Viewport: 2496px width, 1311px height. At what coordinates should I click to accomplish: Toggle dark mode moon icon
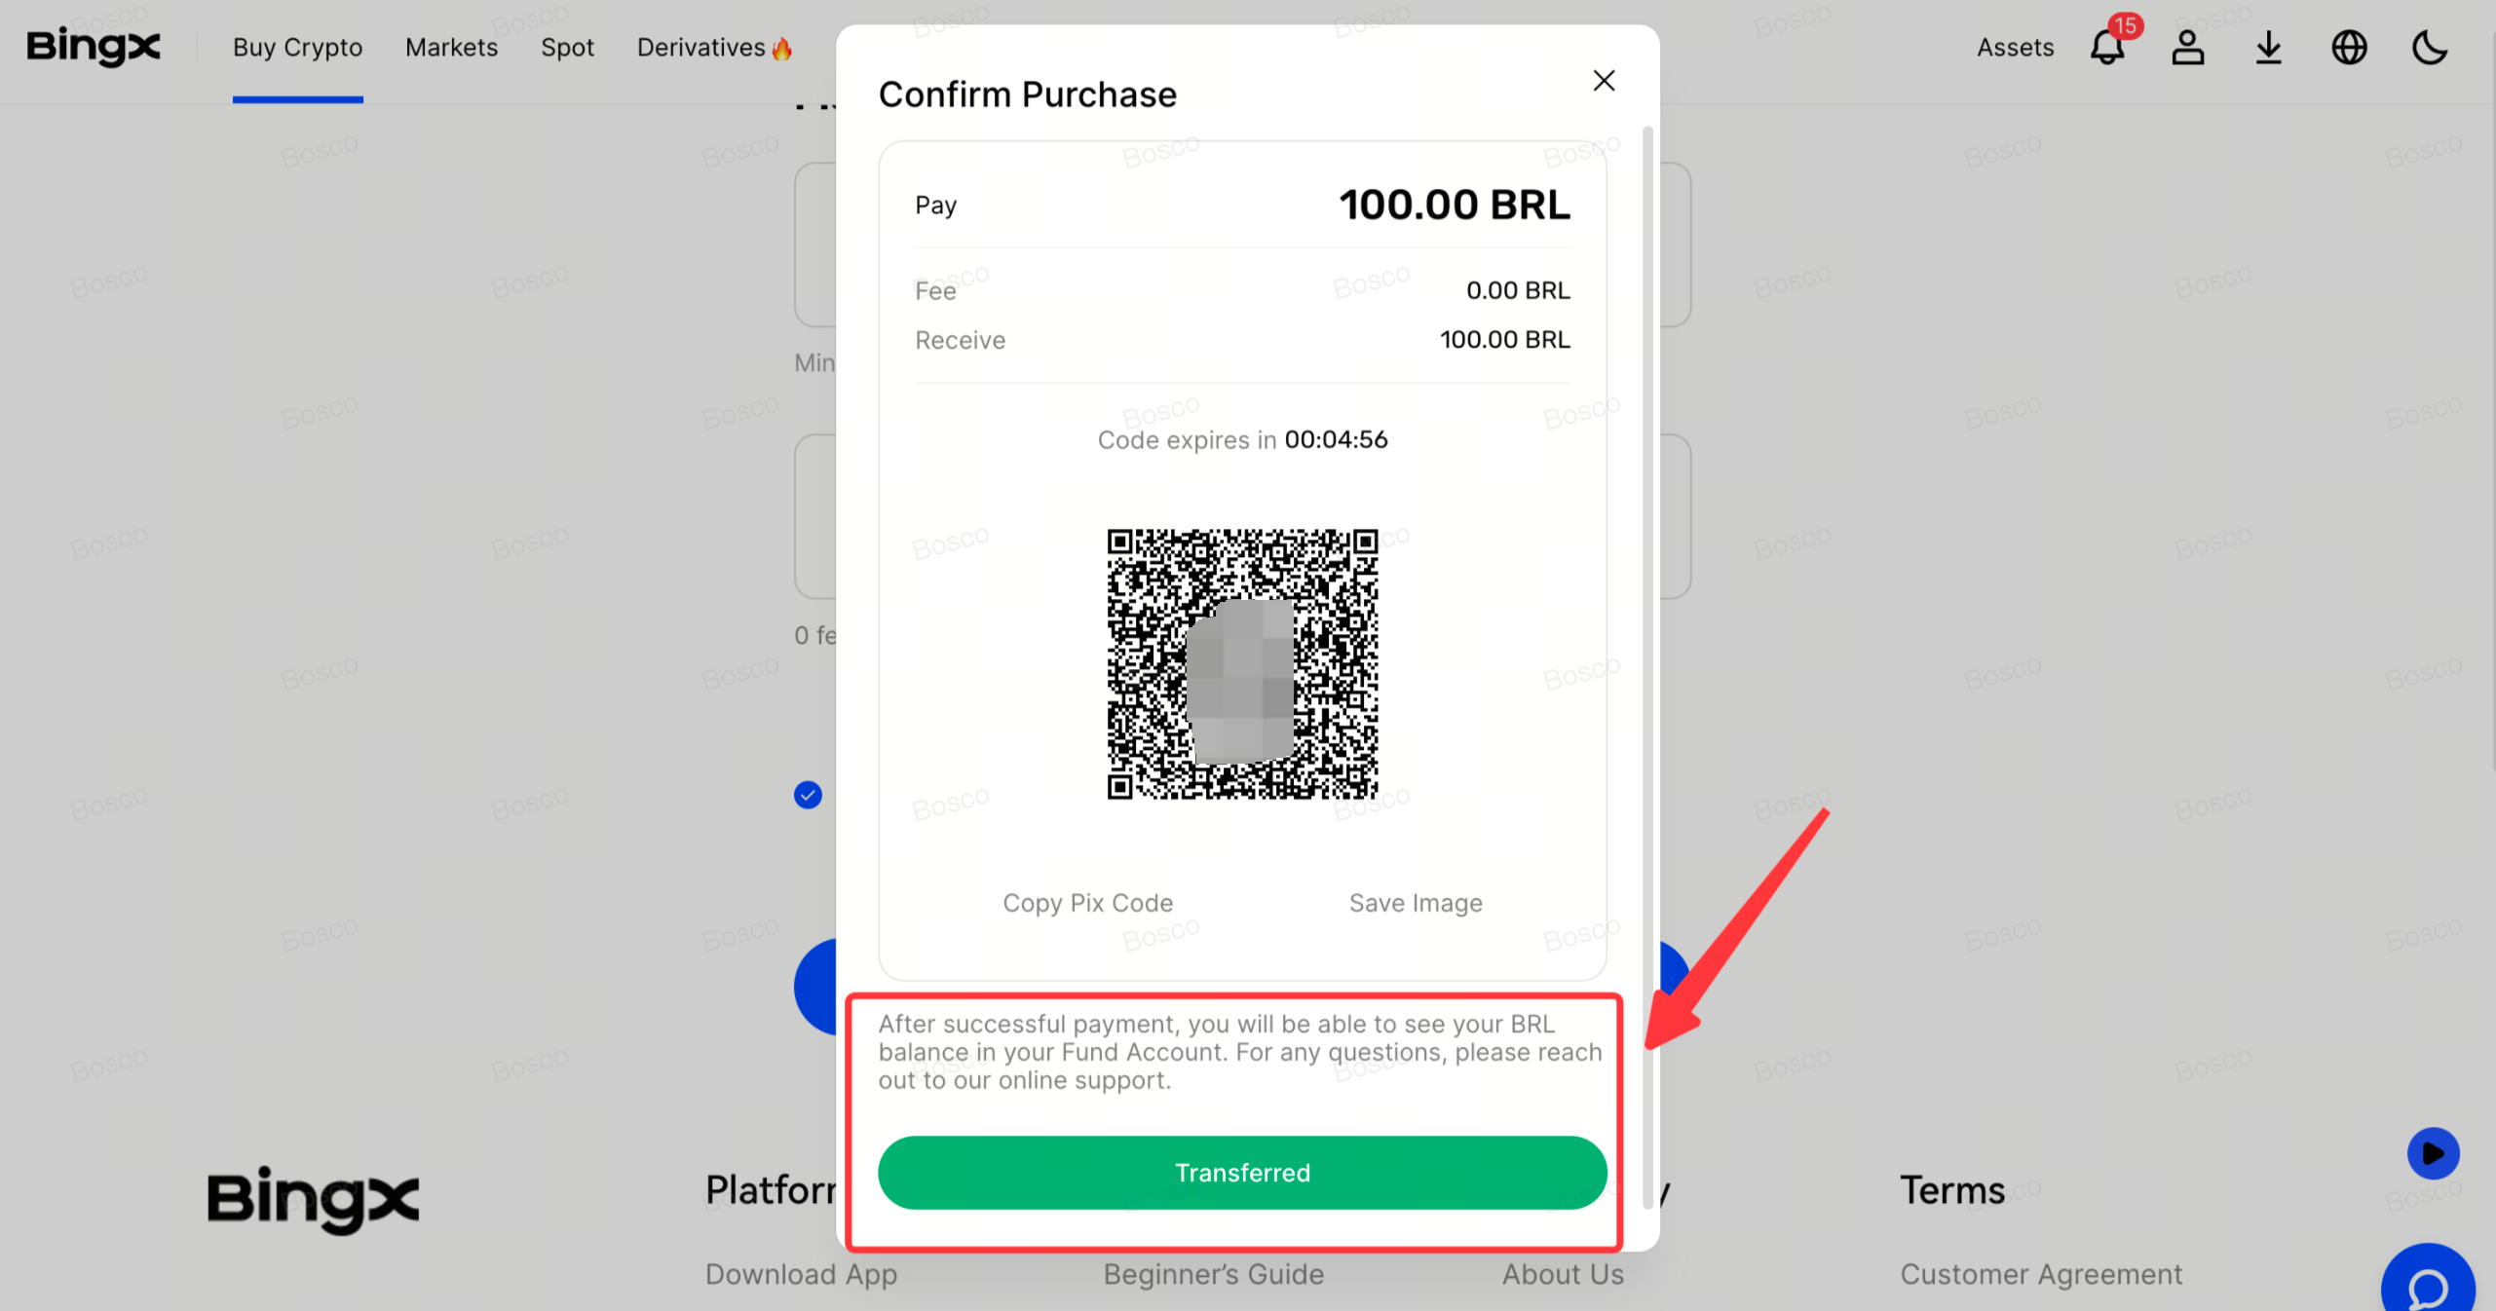point(2430,47)
